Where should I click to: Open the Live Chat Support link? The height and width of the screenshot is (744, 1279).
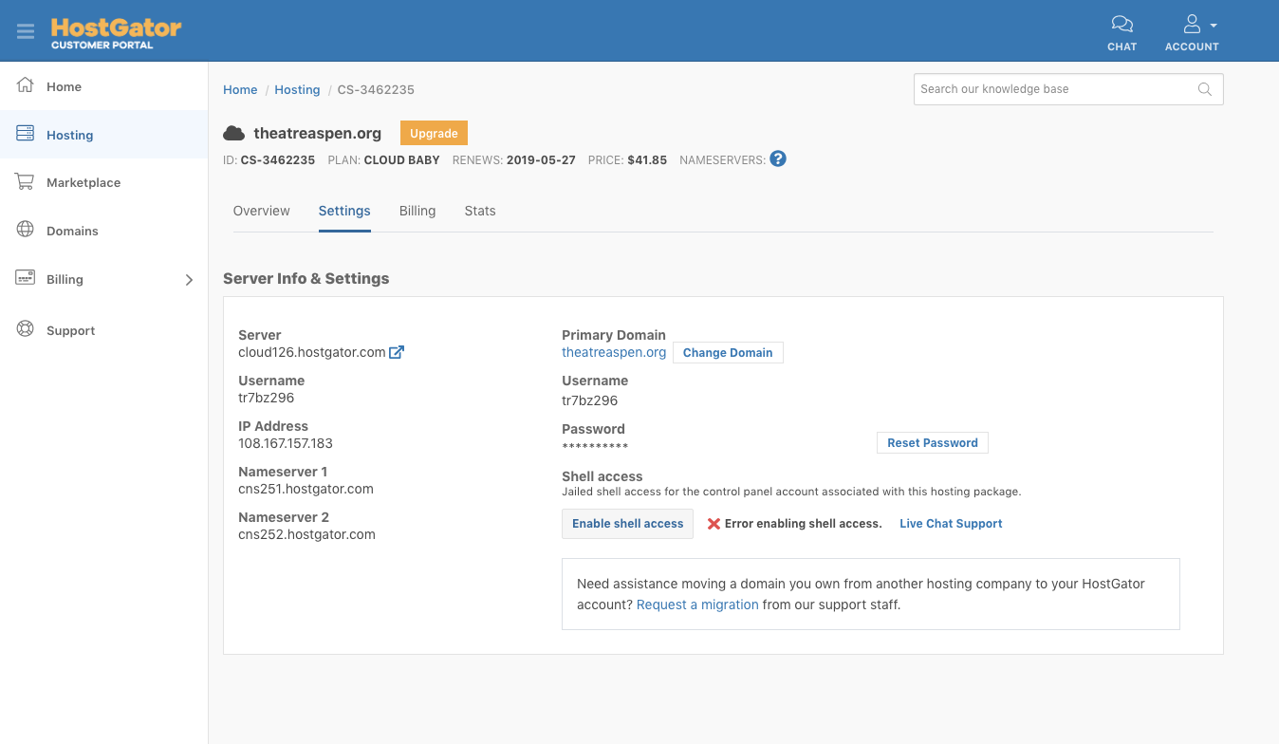951,524
